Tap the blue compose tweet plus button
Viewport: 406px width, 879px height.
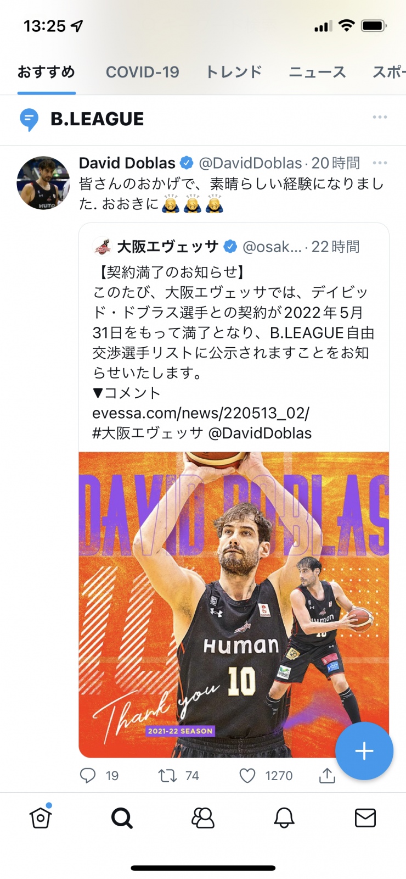364,751
